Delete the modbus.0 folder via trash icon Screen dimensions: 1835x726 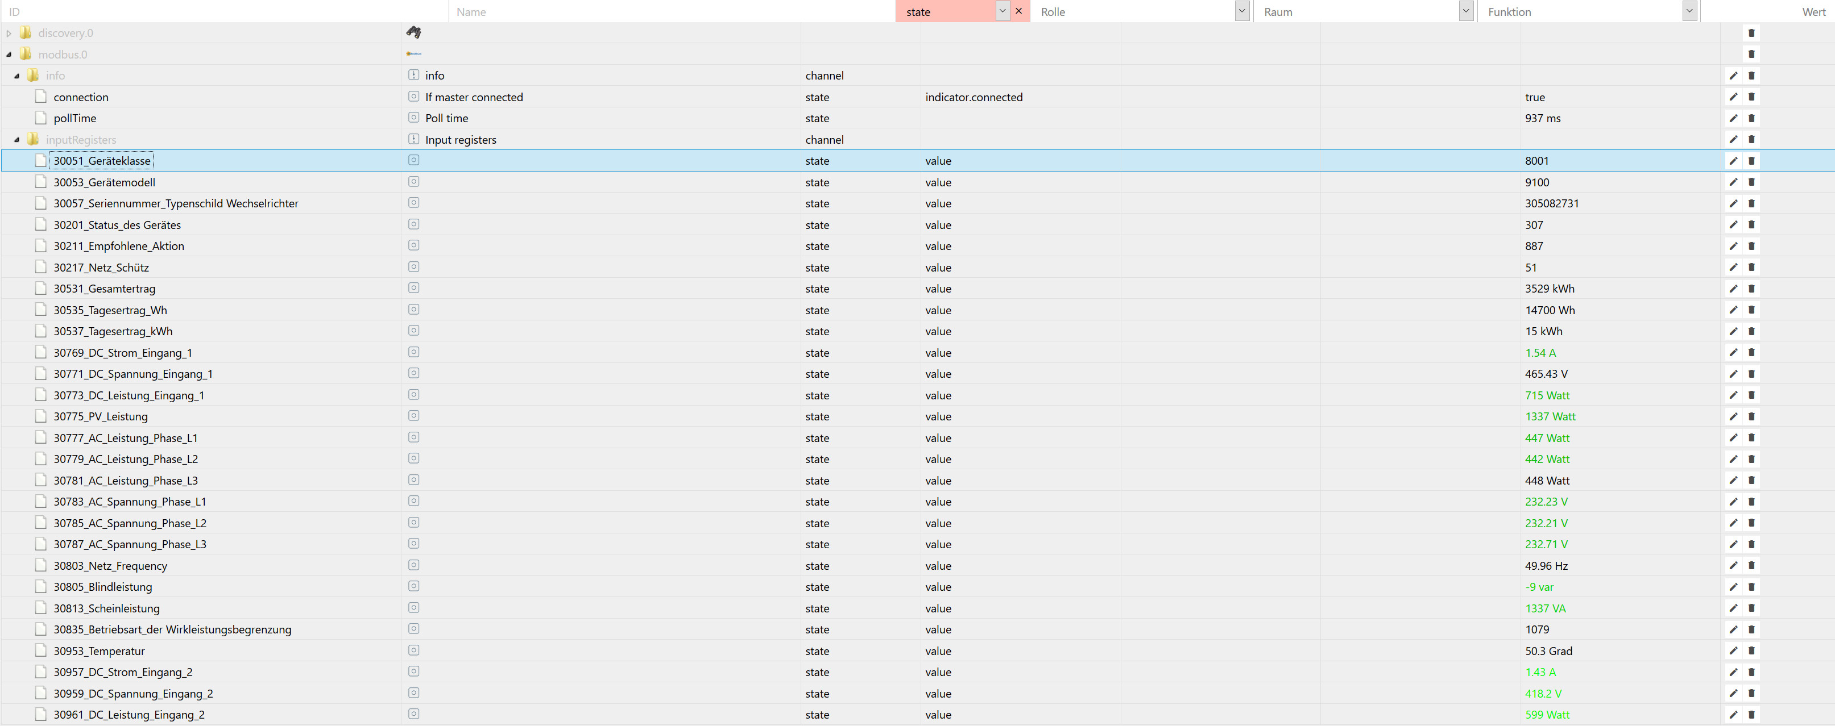(x=1751, y=54)
